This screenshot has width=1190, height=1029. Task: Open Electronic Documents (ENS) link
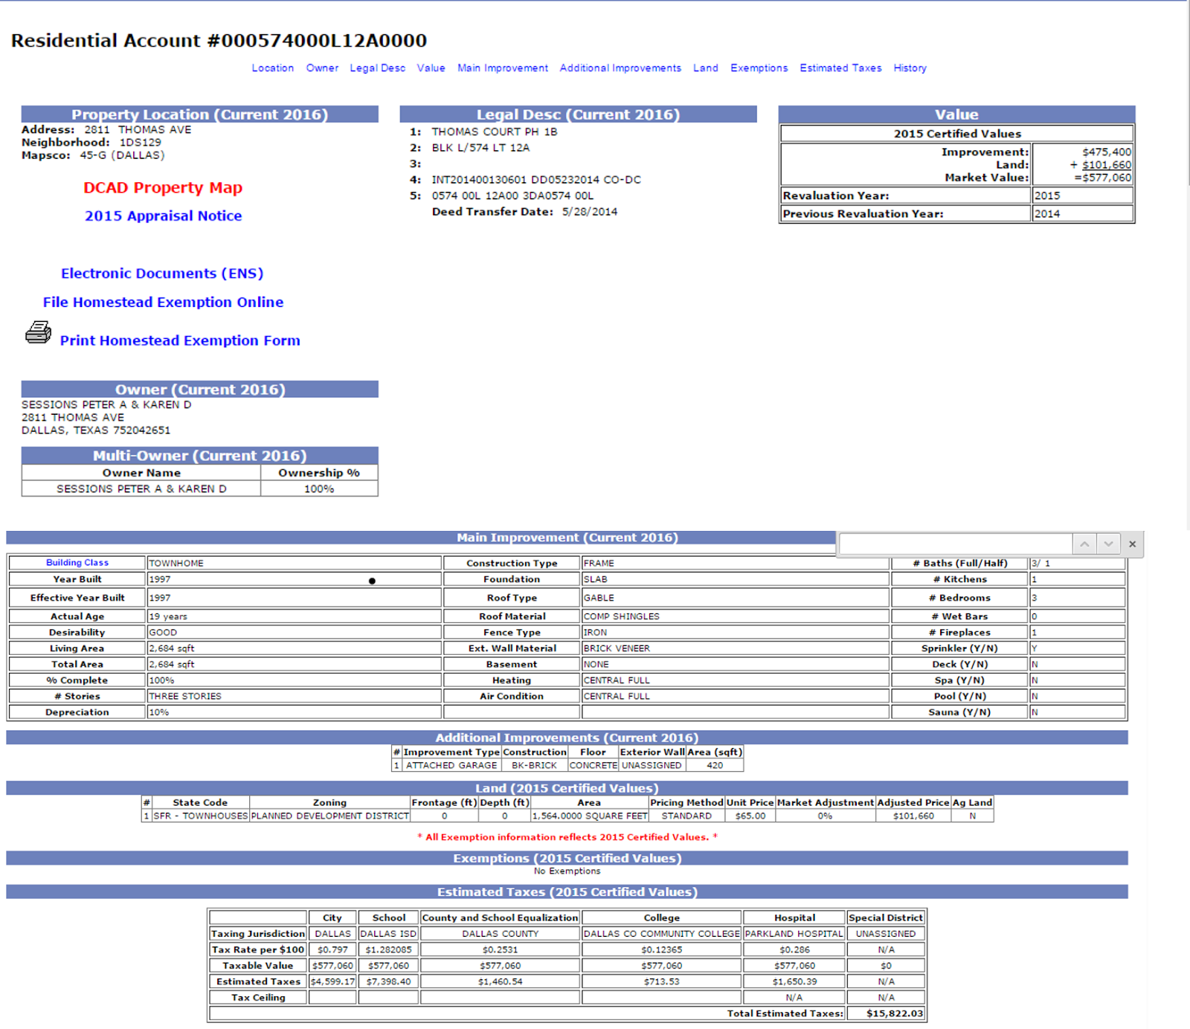[x=162, y=273]
